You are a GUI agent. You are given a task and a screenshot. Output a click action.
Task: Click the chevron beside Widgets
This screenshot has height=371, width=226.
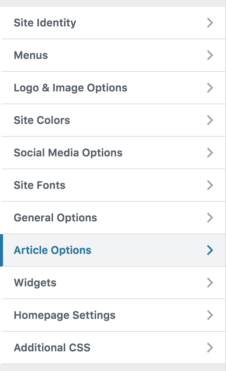(x=210, y=283)
